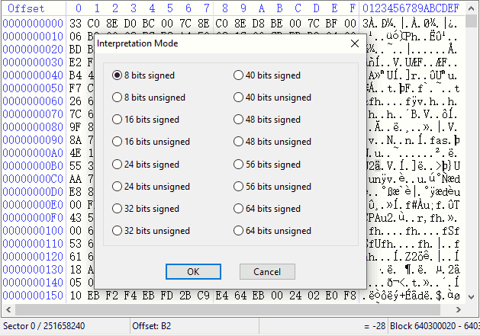Image resolution: width=480 pixels, height=336 pixels.
Task: Choose 8 bits unsigned interpretation
Action: 117,98
